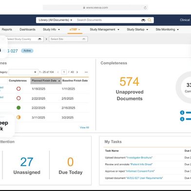191x191 pixels.
Task: Click the Task Name column header
Action: (112, 151)
